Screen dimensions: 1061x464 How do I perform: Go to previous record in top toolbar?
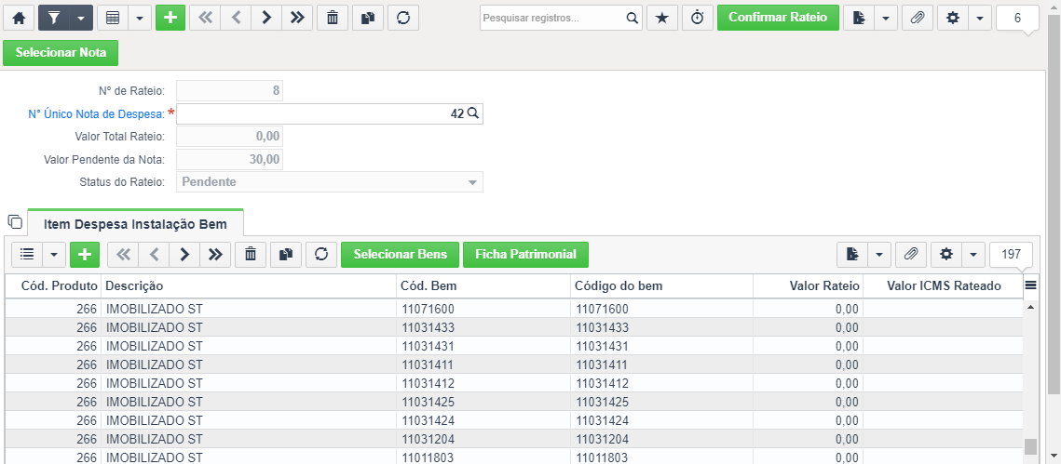pyautogui.click(x=236, y=18)
